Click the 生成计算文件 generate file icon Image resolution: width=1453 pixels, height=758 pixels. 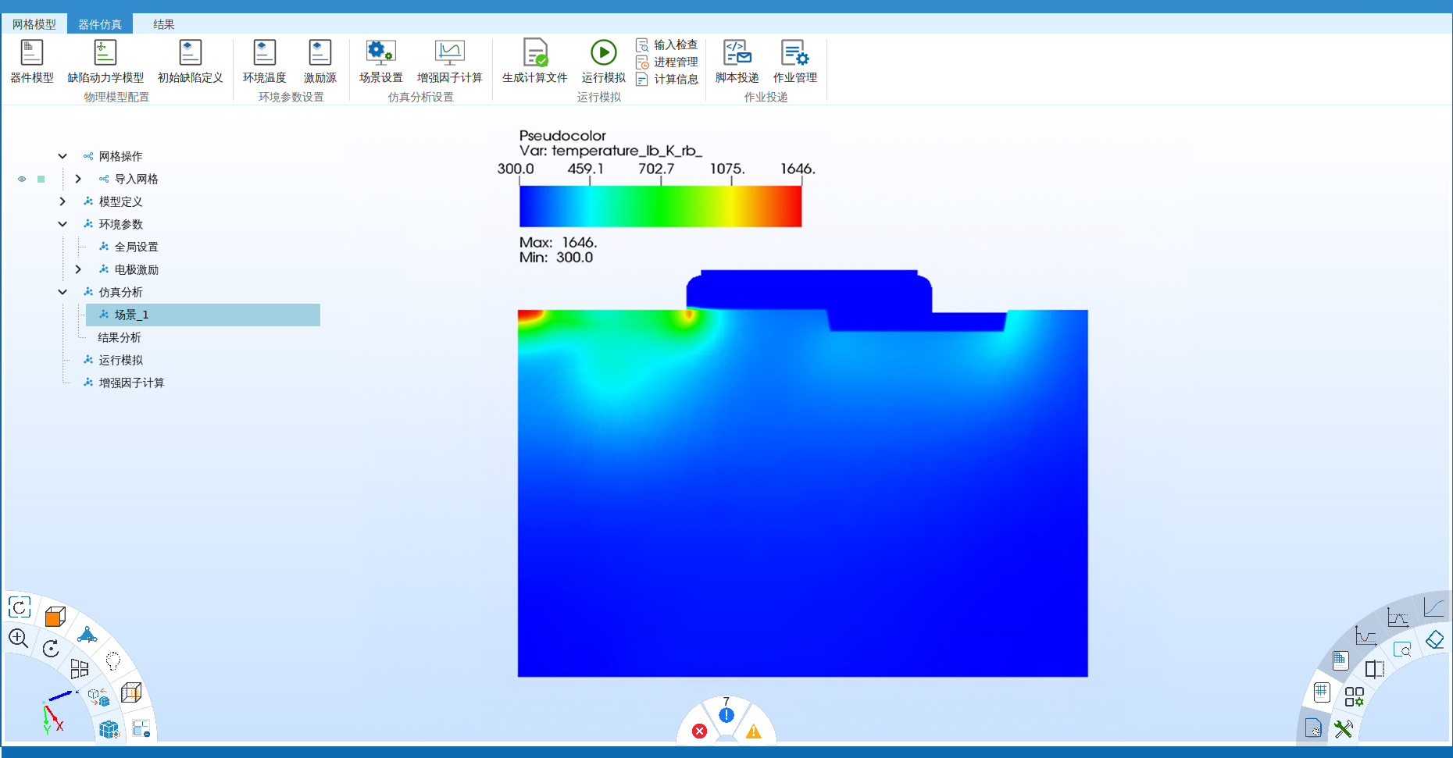click(535, 53)
